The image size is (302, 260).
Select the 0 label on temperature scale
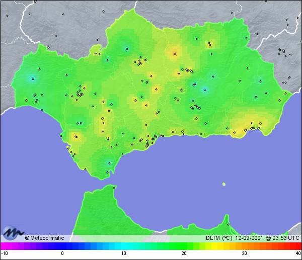[x=62, y=253]
